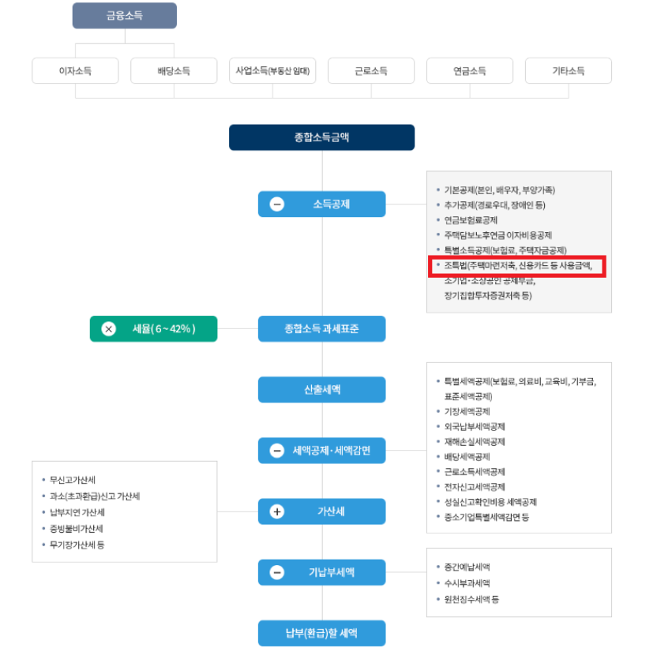This screenshot has height=648, width=657.
Task: Click the 종합소득 과세표준 box
Action: [x=322, y=329]
